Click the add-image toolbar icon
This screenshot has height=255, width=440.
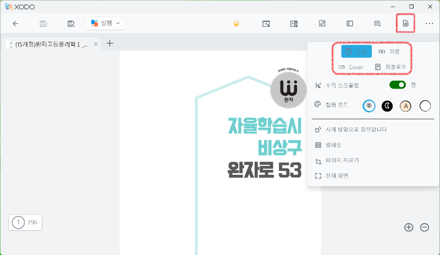coord(266,24)
